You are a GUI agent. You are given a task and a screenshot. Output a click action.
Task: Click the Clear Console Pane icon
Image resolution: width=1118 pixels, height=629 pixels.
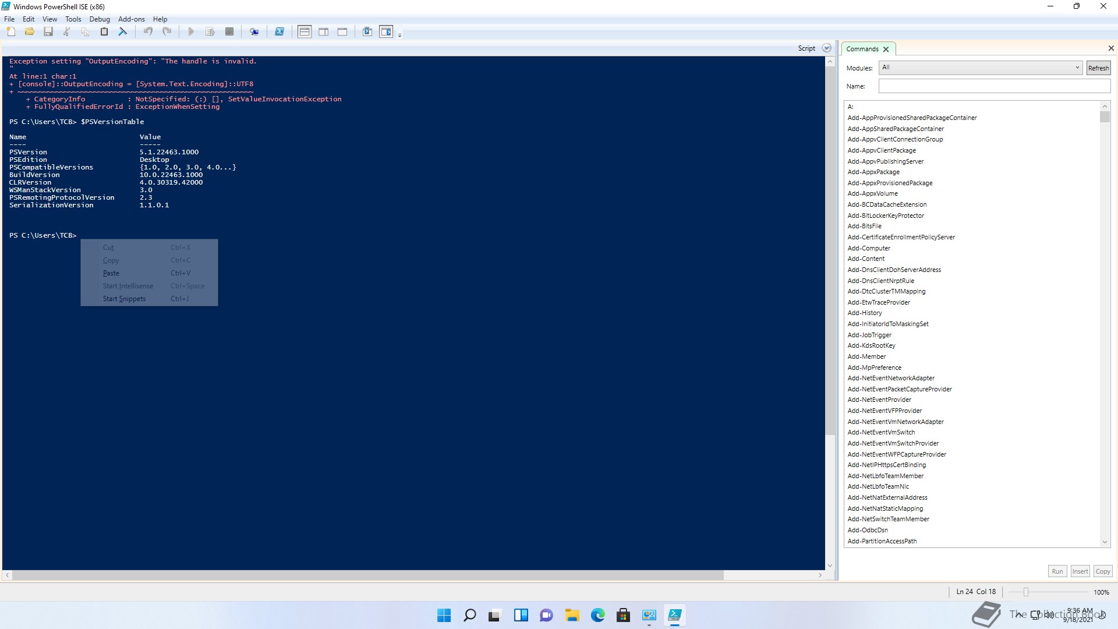(x=123, y=32)
